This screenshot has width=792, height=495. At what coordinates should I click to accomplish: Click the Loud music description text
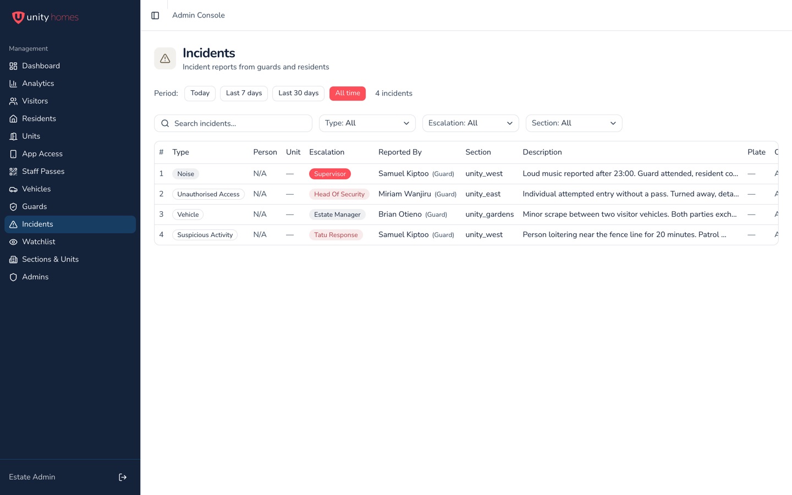coord(630,174)
